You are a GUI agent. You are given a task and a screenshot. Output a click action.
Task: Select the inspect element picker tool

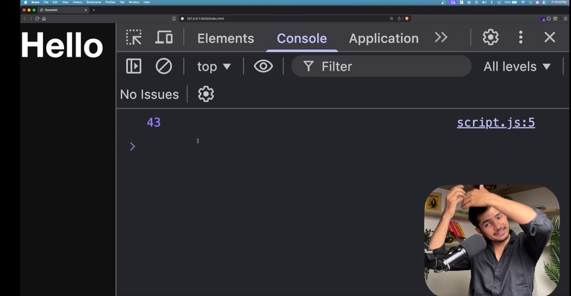[x=133, y=38]
